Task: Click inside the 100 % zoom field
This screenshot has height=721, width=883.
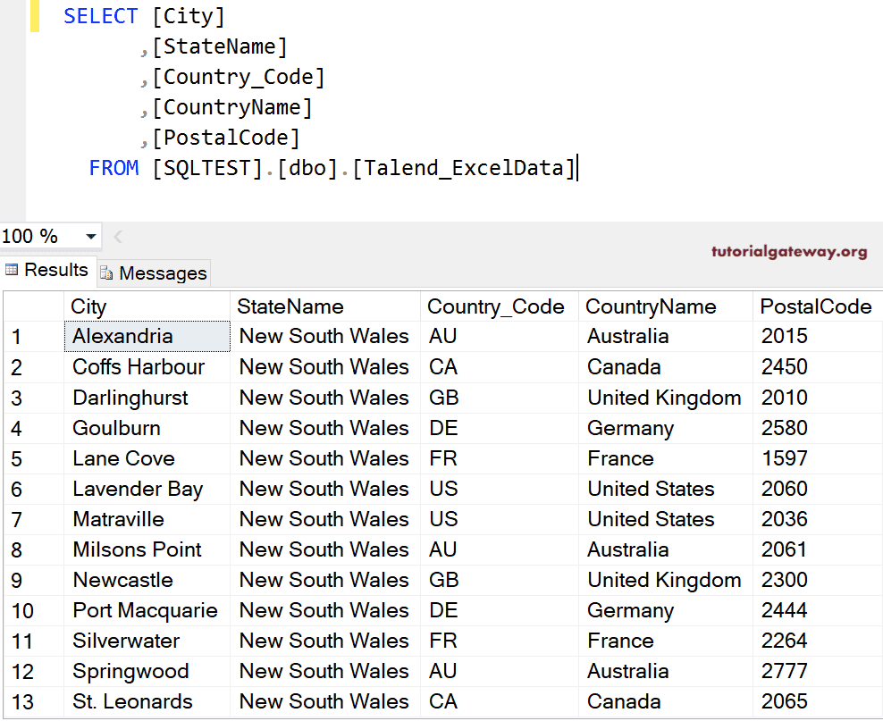Action: [36, 237]
